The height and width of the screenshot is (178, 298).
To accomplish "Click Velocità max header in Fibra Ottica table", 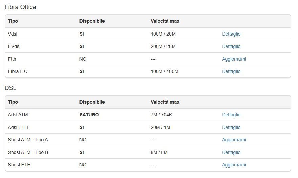I will pyautogui.click(x=165, y=21).
